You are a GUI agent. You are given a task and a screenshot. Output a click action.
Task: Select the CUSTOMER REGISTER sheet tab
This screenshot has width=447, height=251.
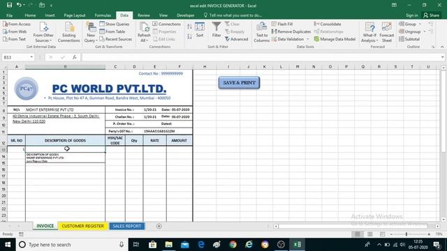[83, 226]
